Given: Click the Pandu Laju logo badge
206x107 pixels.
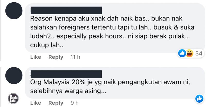Looking at the screenshot, I should [x=13, y=98].
